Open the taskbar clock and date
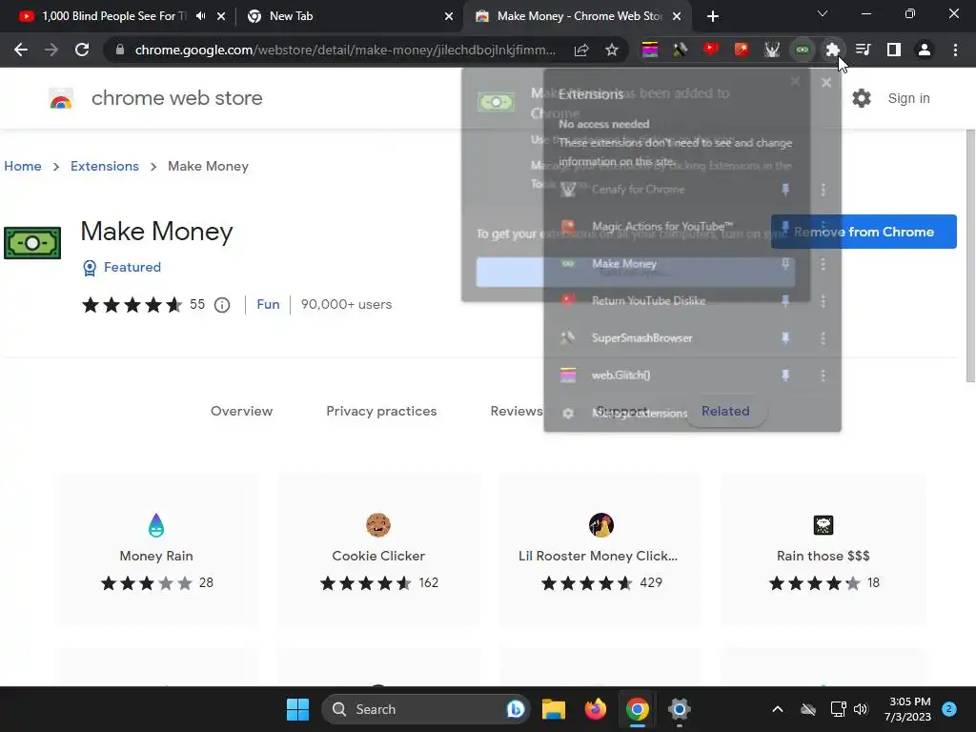 click(x=907, y=709)
